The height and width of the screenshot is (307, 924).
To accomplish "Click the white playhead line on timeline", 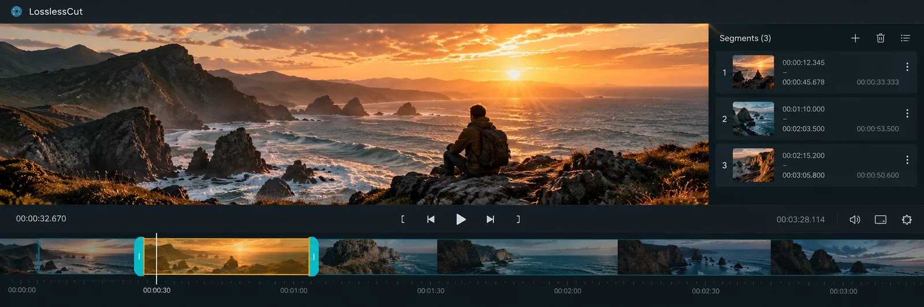I will coord(157,258).
